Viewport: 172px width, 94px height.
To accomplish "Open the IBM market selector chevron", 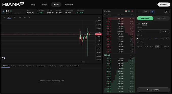I will click(23, 12).
